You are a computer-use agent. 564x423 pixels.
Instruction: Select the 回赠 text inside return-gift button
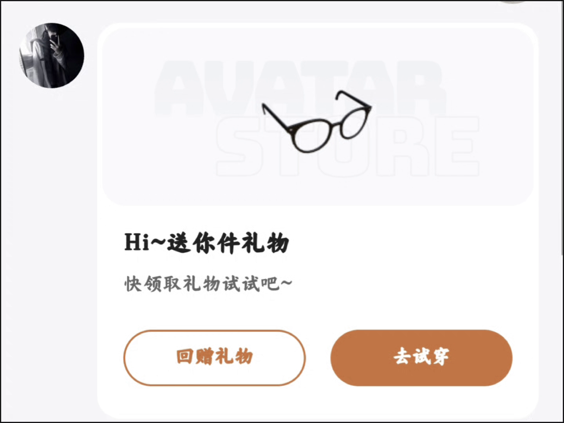coord(195,357)
